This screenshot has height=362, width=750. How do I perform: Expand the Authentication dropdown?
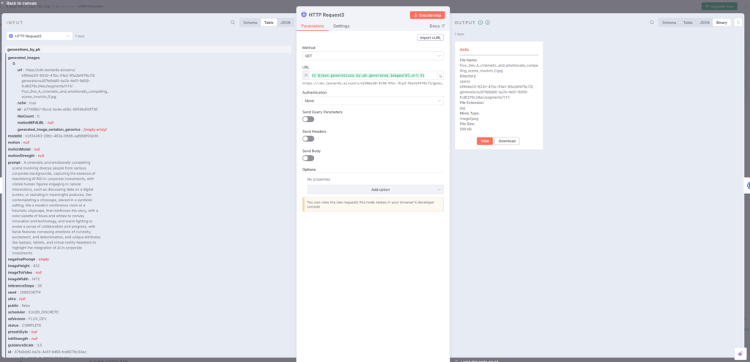tap(373, 101)
